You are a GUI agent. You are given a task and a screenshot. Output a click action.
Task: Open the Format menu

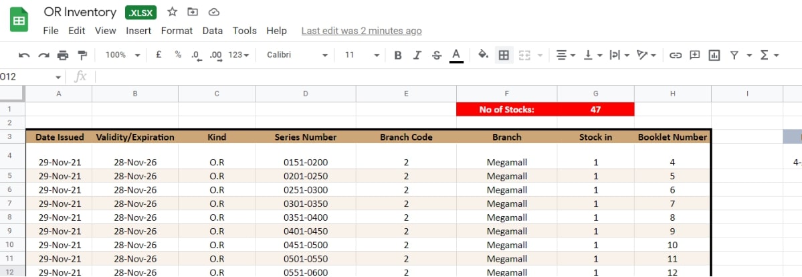(x=177, y=31)
